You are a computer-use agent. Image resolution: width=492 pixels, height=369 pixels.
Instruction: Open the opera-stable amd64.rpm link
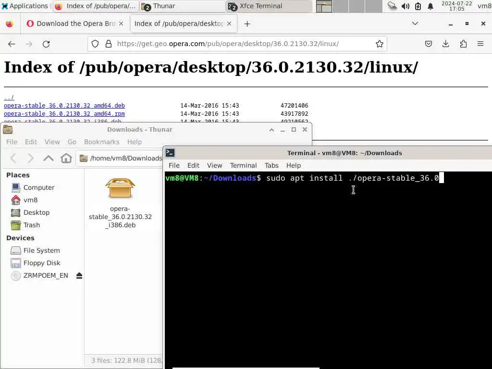coord(64,114)
